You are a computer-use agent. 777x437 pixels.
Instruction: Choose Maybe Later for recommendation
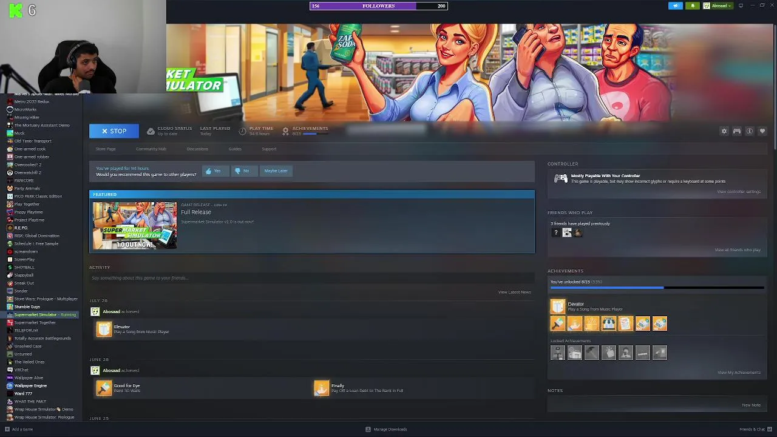click(276, 171)
